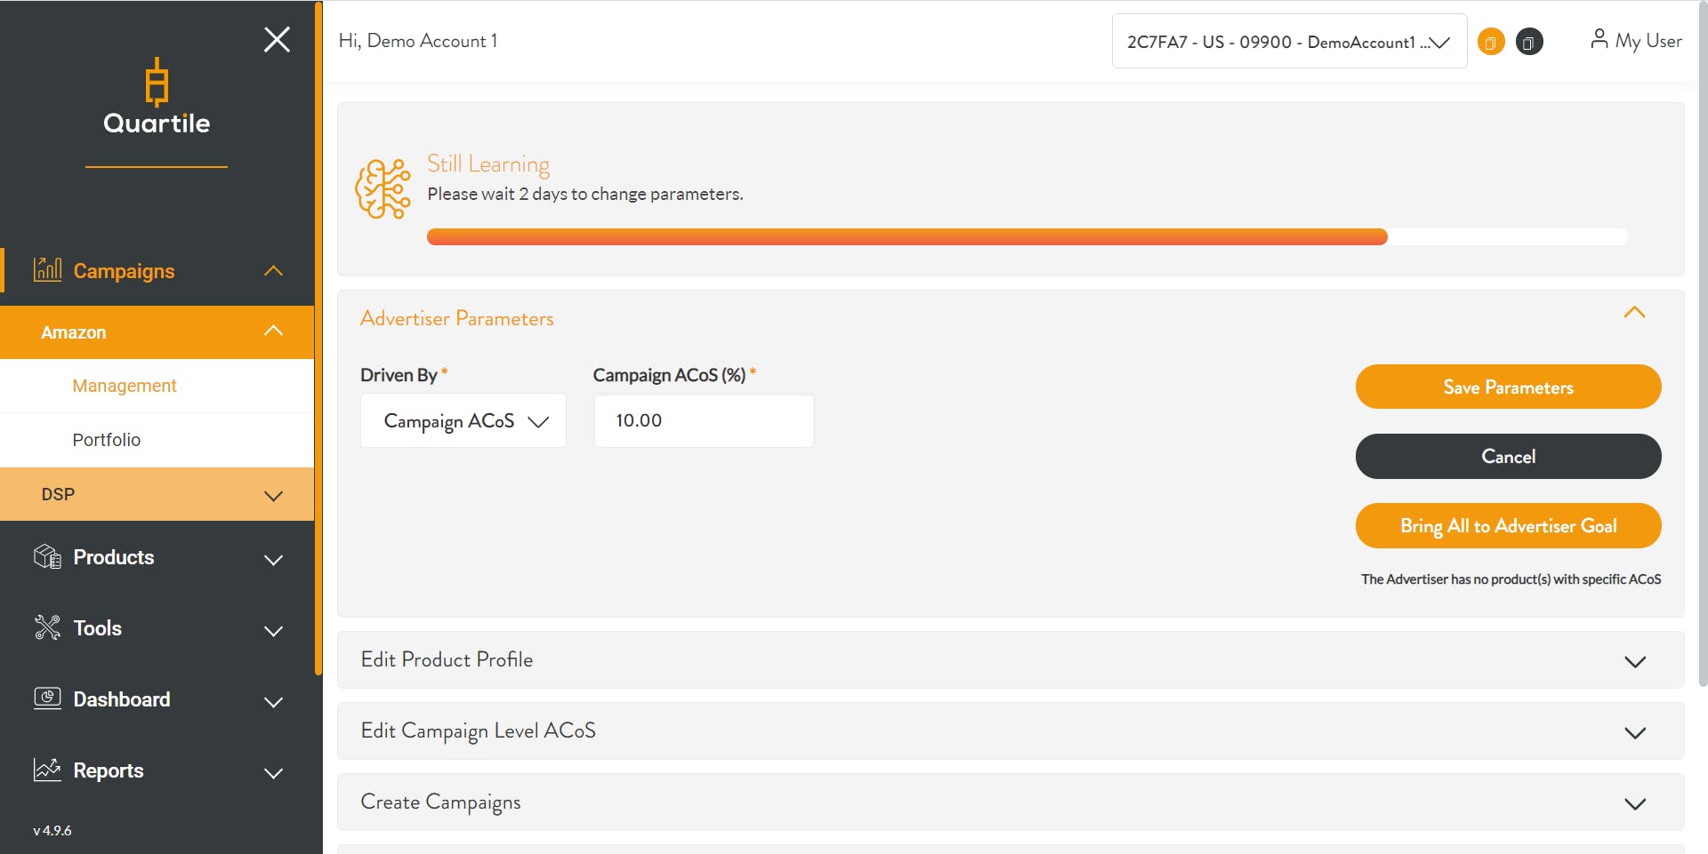This screenshot has height=854, width=1708.
Task: Click the Still Learning progress bar
Action: pos(1027,236)
